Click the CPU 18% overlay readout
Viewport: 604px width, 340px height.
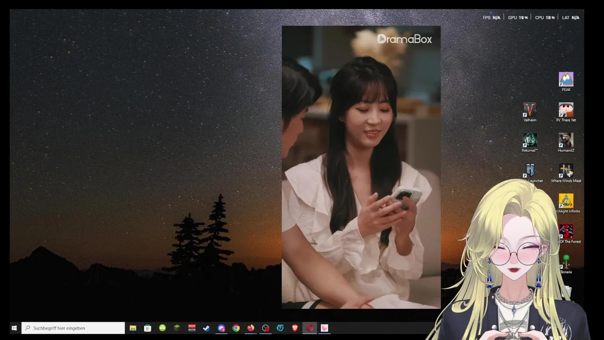click(x=545, y=17)
